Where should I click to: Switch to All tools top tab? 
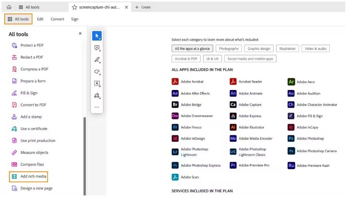point(29,7)
